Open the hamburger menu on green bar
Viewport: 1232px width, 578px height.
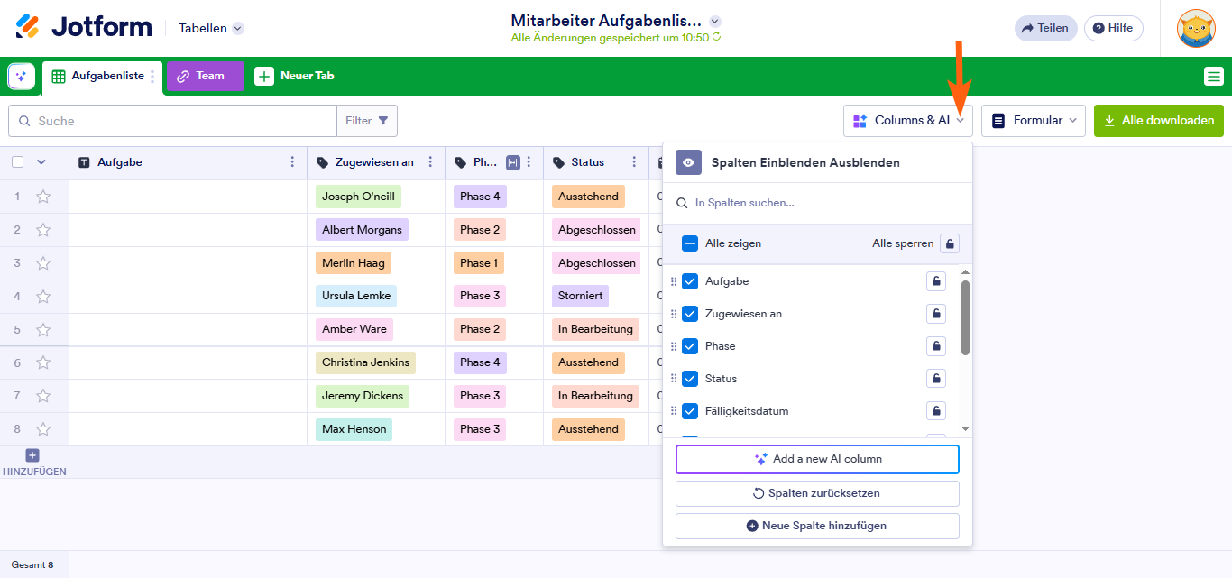pyautogui.click(x=1213, y=77)
